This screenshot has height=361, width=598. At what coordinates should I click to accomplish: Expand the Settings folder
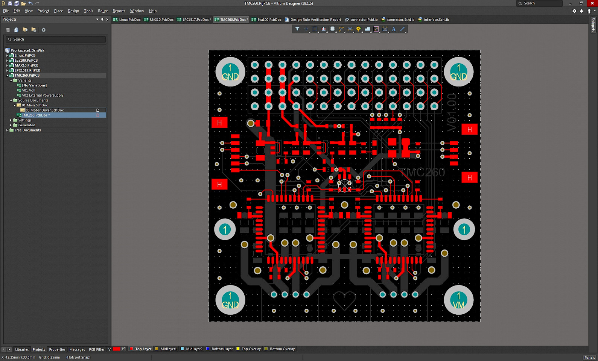coord(11,120)
